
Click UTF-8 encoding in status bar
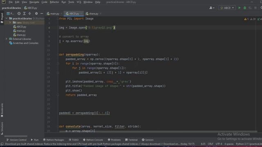(219, 144)
